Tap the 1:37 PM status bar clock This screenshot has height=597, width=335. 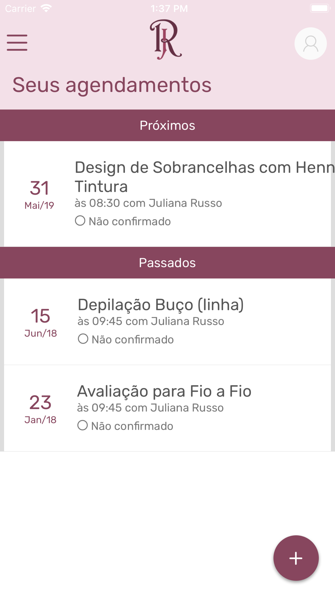point(169,8)
